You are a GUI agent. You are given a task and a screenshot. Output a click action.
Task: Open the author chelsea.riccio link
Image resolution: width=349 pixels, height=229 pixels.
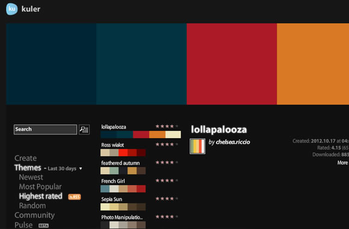click(233, 142)
